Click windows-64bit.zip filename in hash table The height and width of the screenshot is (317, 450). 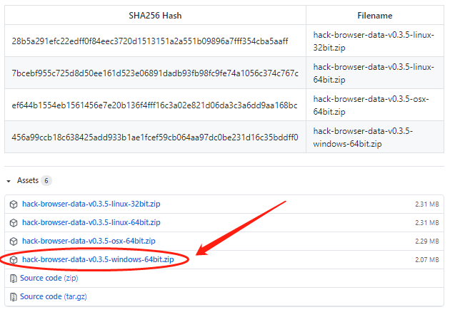tap(363, 137)
